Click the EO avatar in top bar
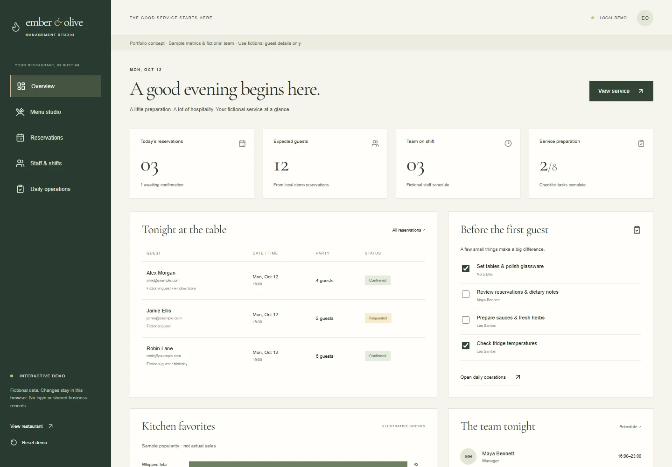672x467 pixels. tap(645, 18)
